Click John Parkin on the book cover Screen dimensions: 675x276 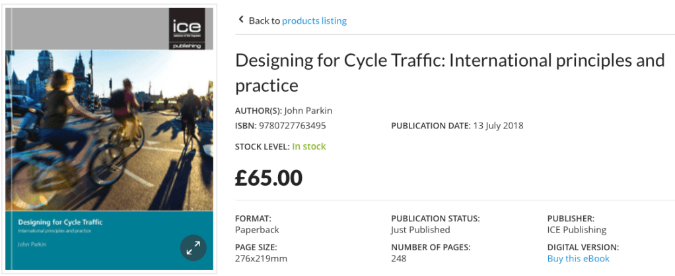tap(32, 244)
